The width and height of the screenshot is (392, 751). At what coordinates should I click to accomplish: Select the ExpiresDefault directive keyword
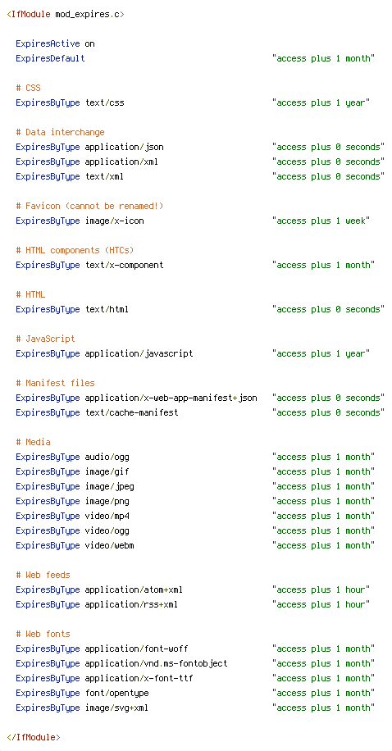click(50, 58)
